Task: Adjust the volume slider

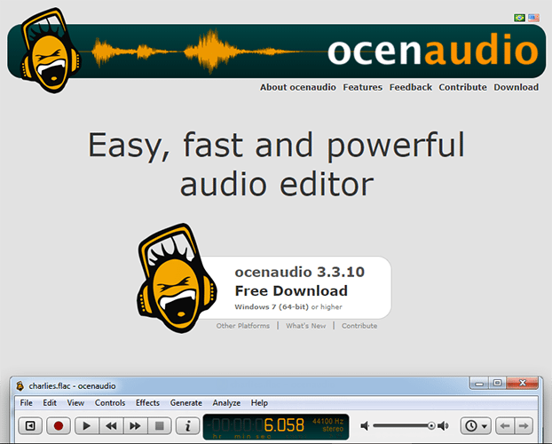Action: pyautogui.click(x=404, y=426)
